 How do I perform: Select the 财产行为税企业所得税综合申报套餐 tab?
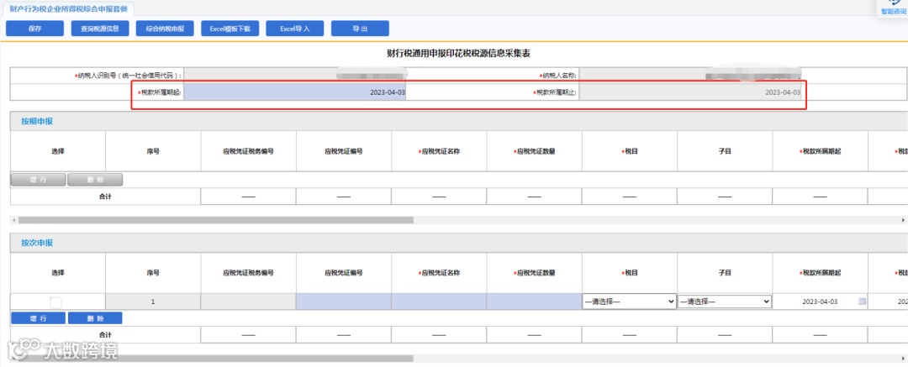pos(69,8)
